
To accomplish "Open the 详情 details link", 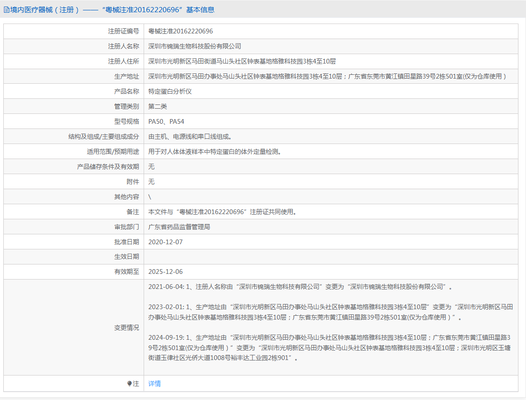I will 154,384.
